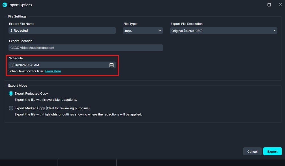
Task: Focus the Export Location path field
Action: click(x=86, y=48)
